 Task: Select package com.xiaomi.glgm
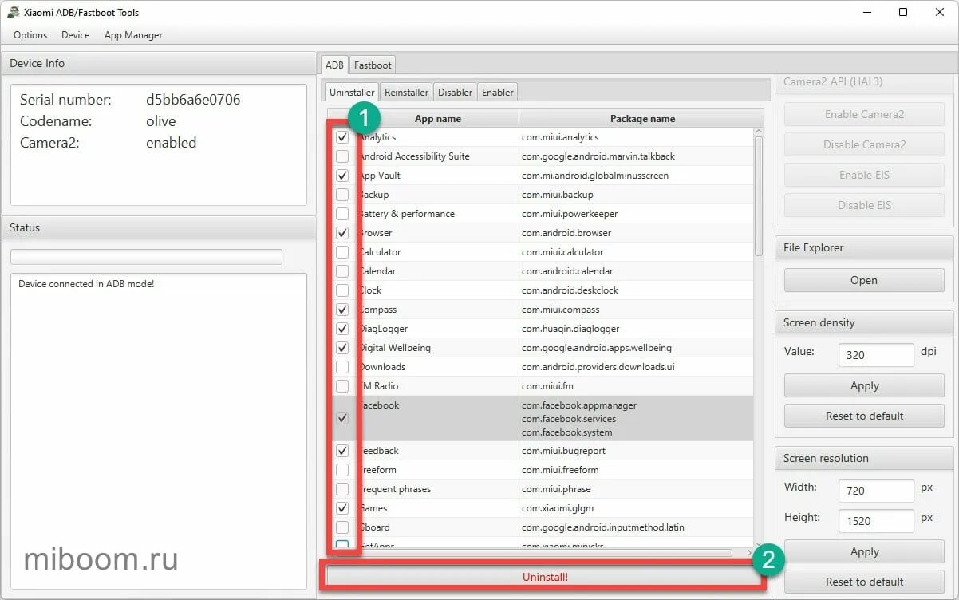(x=558, y=508)
